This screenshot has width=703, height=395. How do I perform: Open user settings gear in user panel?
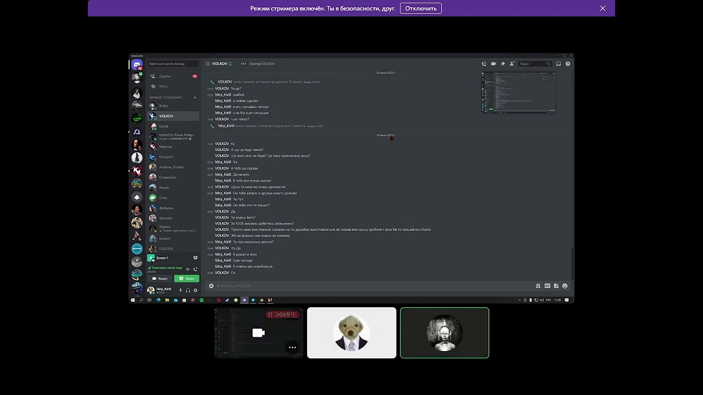195,290
